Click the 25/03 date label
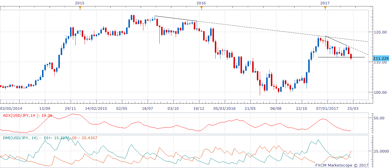The image size is (392, 168). tap(353, 108)
